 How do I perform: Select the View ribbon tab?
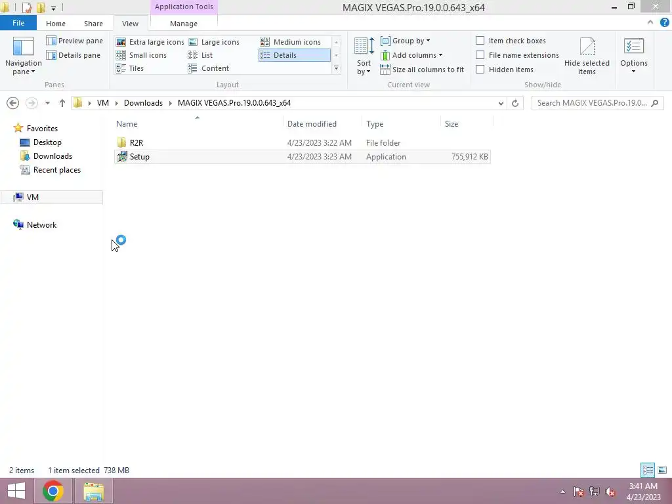tap(131, 24)
